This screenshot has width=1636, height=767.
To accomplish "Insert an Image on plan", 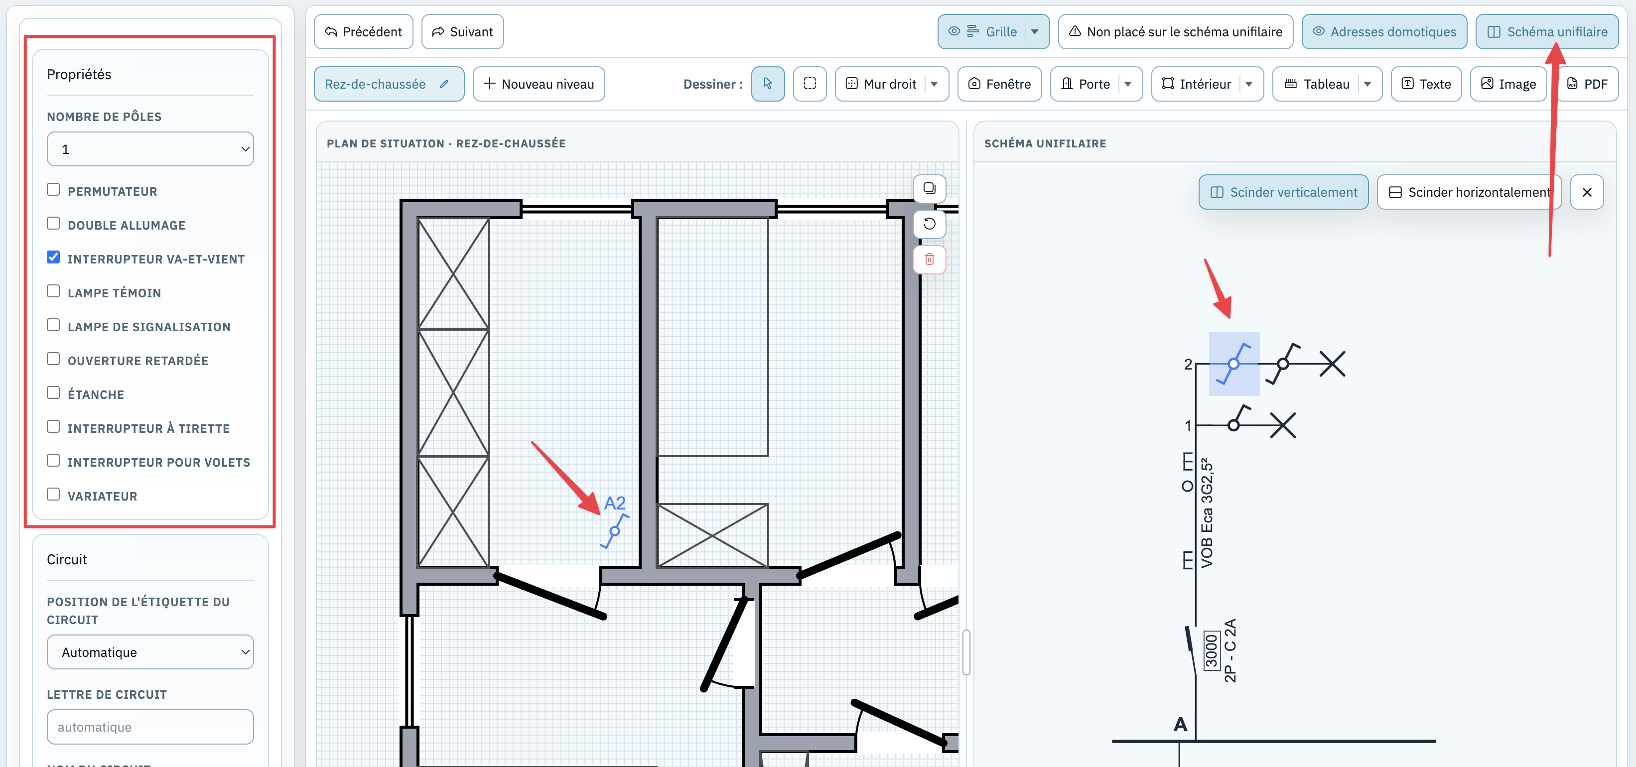I will coord(1508,84).
